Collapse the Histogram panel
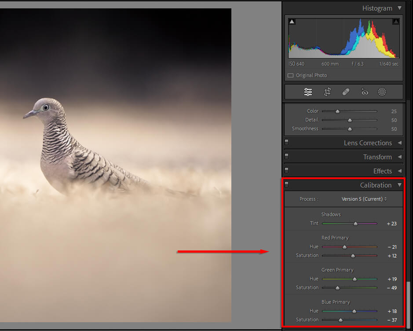Image resolution: width=413 pixels, height=331 pixels. tap(399, 8)
